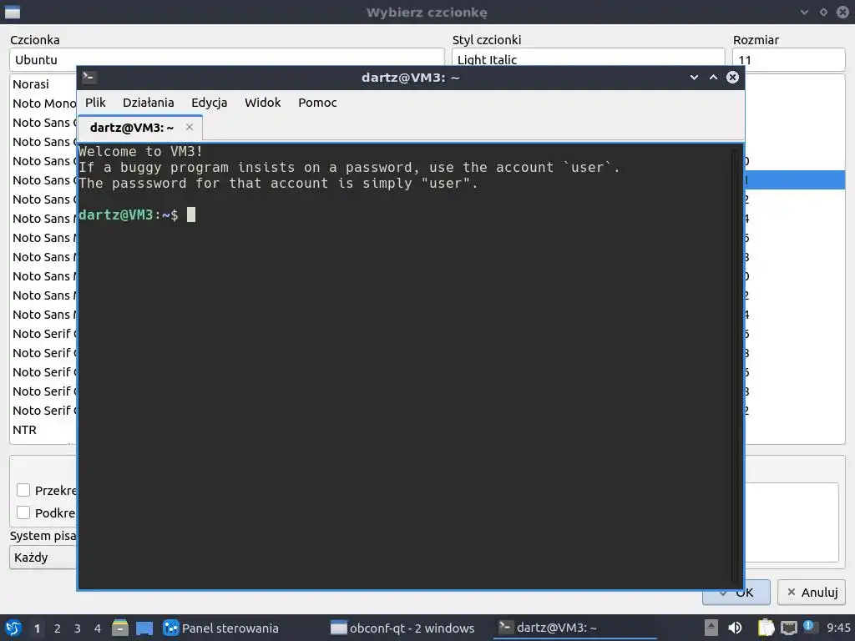Close the dartz@VM3: ~ terminal tab
855x641 pixels.
point(190,127)
